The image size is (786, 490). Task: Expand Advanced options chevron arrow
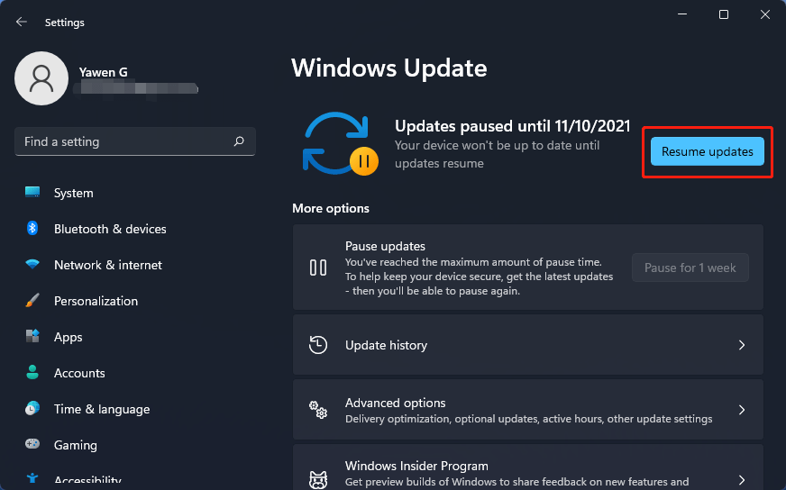tap(742, 410)
